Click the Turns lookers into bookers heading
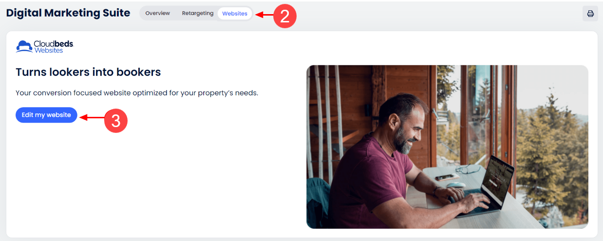Viewport: 603px width, 241px height. pyautogui.click(x=88, y=72)
